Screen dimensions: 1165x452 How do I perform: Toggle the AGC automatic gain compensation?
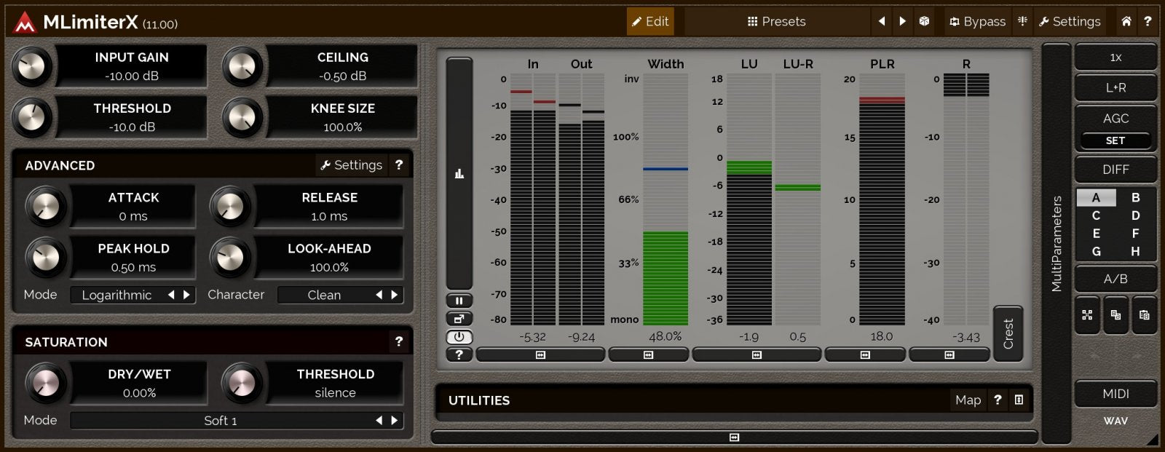coord(1115,118)
